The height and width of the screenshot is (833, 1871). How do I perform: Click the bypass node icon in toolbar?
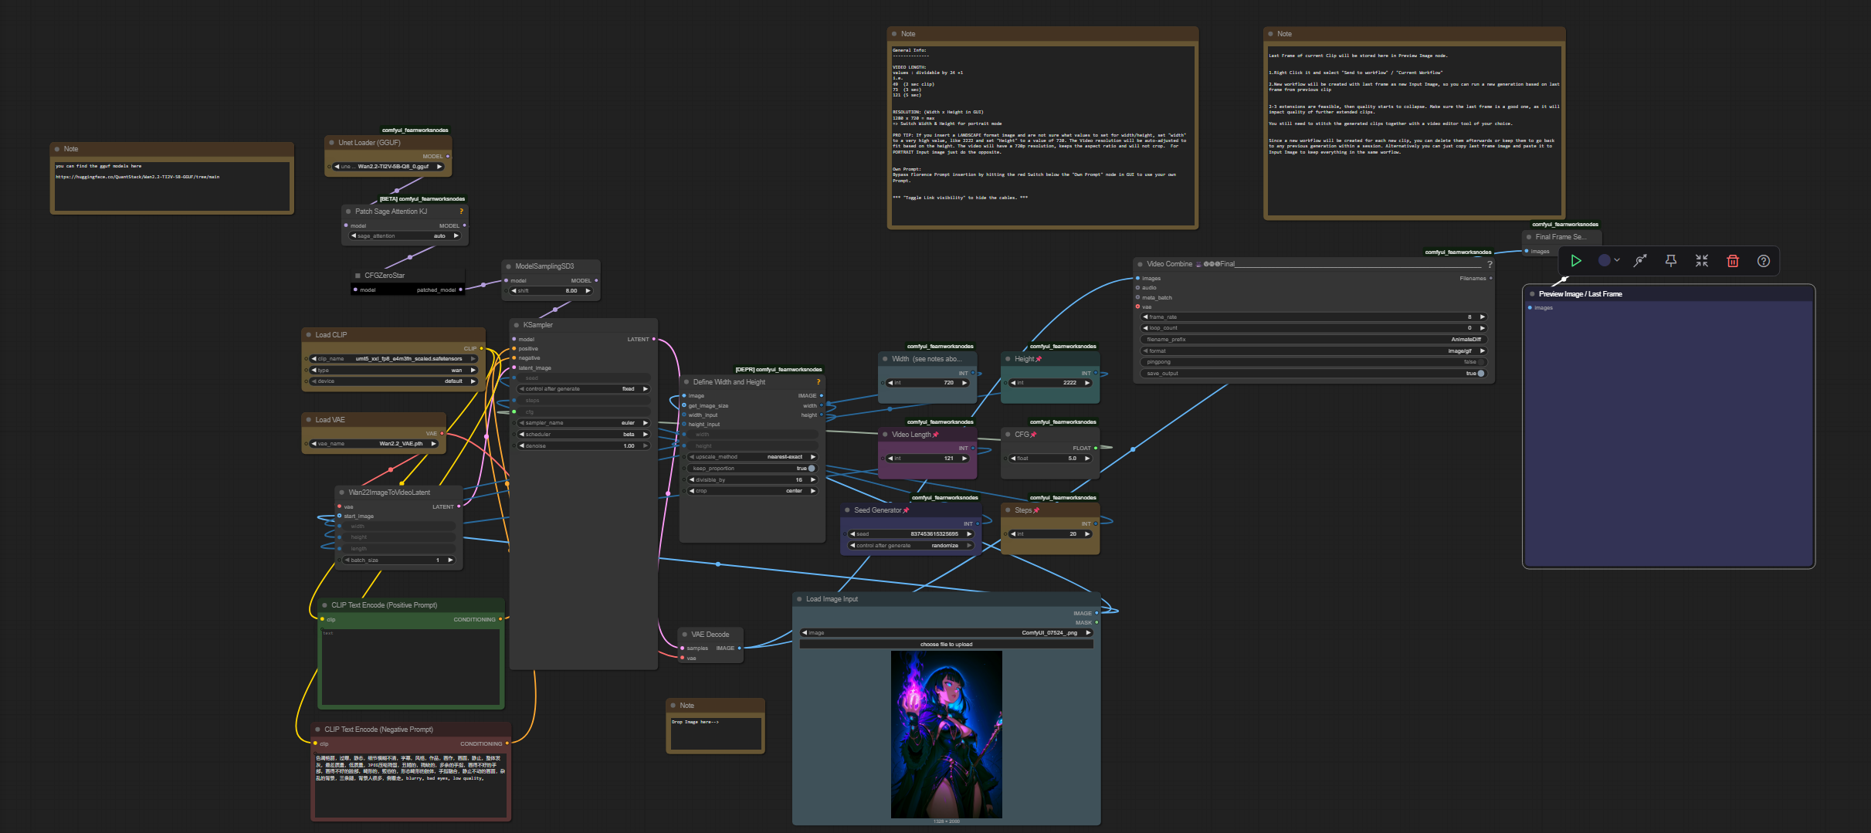1639,261
